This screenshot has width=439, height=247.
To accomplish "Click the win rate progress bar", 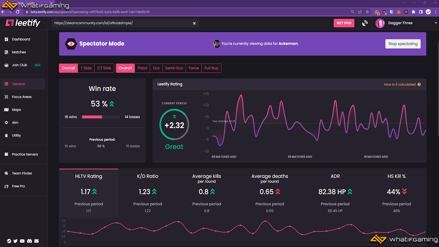I will pyautogui.click(x=101, y=117).
